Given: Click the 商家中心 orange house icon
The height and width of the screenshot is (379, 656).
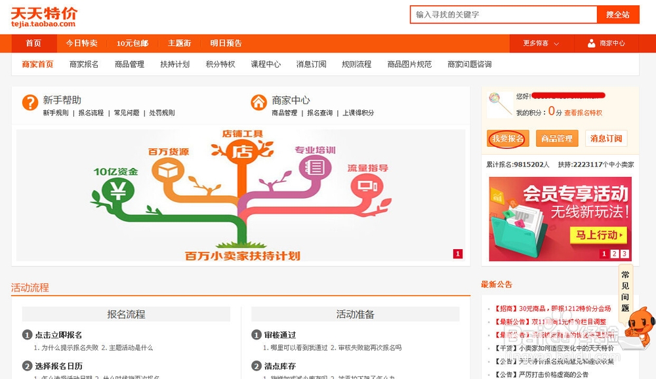Looking at the screenshot, I should pyautogui.click(x=258, y=102).
